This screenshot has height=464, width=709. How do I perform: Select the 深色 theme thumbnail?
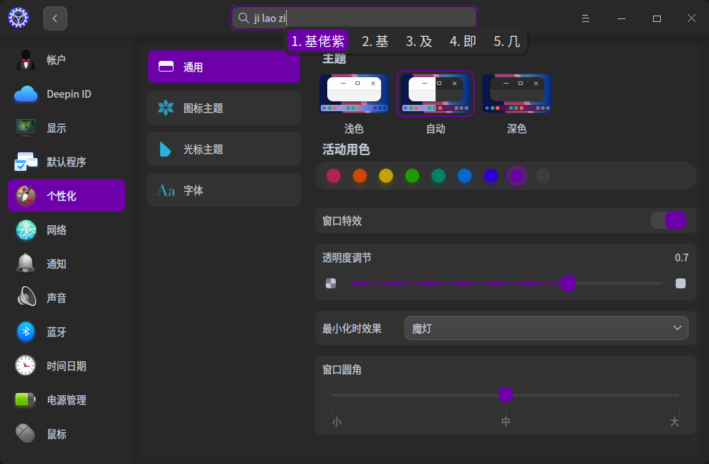517,94
